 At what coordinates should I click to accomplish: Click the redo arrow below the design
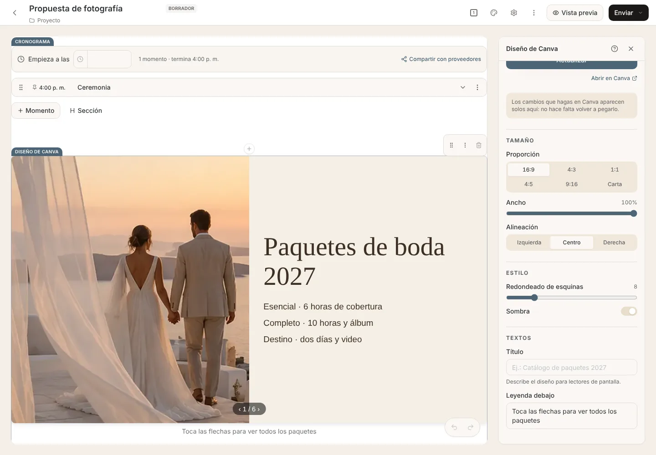coord(471,427)
